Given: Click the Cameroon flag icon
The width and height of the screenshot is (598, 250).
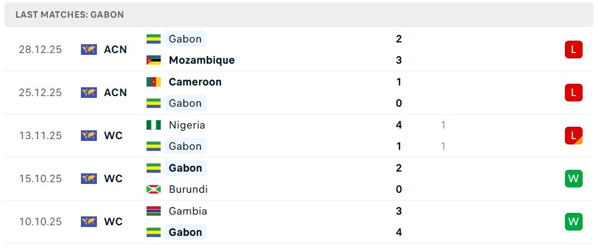Looking at the screenshot, I should [x=154, y=82].
